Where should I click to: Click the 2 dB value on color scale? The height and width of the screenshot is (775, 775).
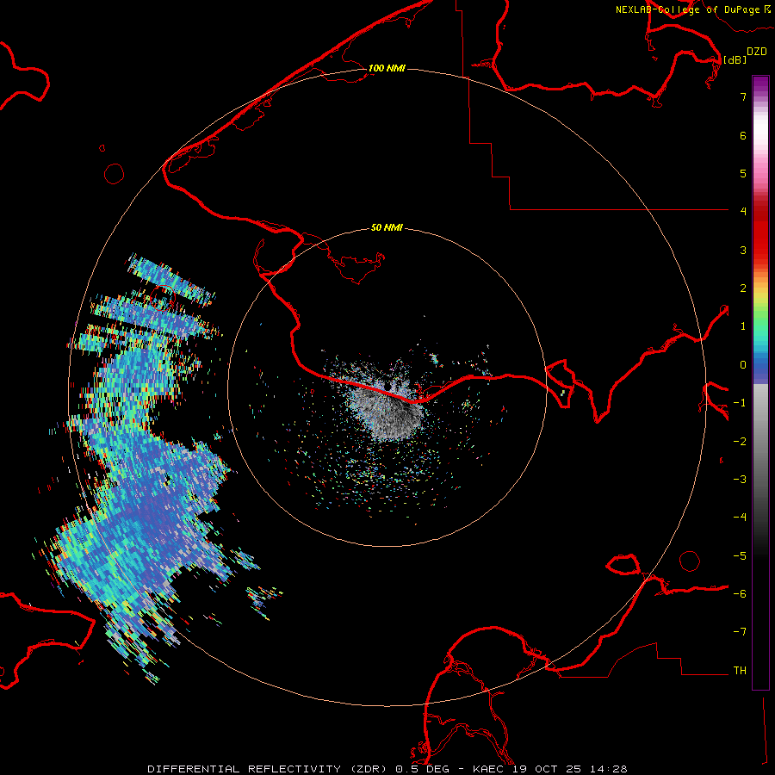click(x=743, y=288)
